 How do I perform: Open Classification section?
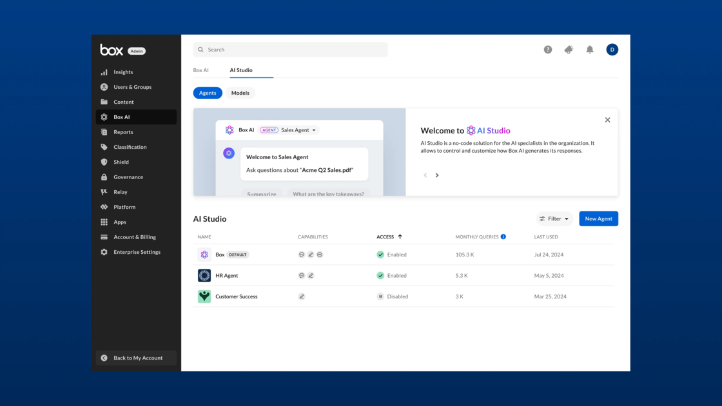pos(136,147)
